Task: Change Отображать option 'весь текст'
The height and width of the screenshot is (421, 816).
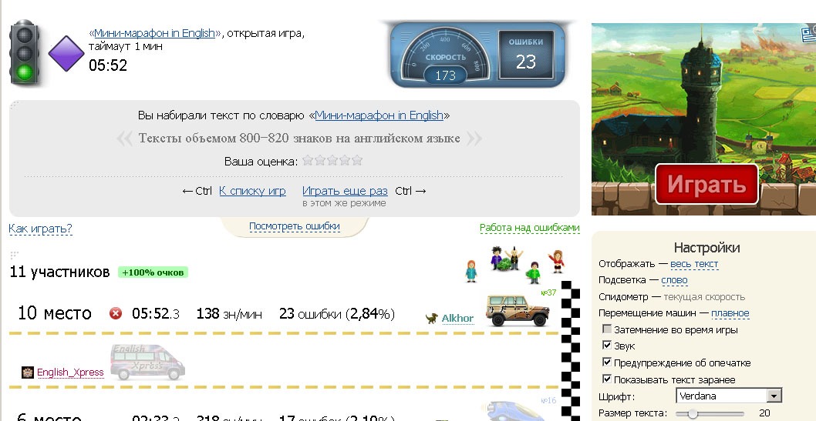Action: pyautogui.click(x=694, y=264)
